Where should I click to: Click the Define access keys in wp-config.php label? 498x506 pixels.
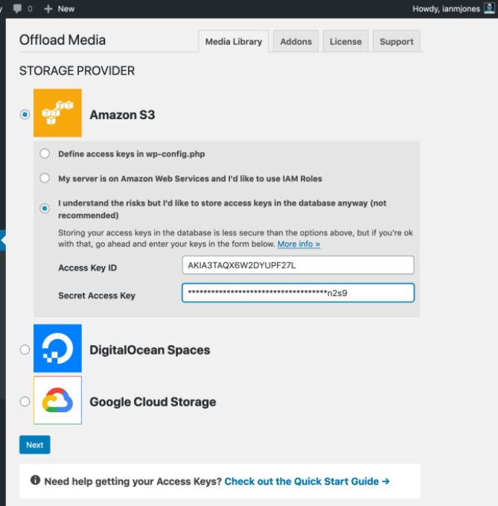132,154
